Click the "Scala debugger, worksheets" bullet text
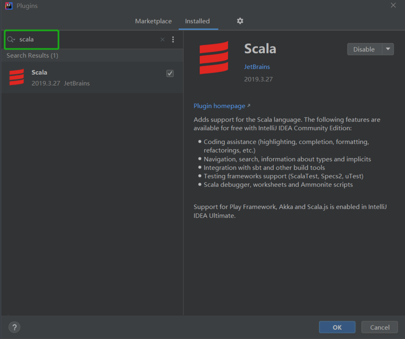 coord(278,185)
